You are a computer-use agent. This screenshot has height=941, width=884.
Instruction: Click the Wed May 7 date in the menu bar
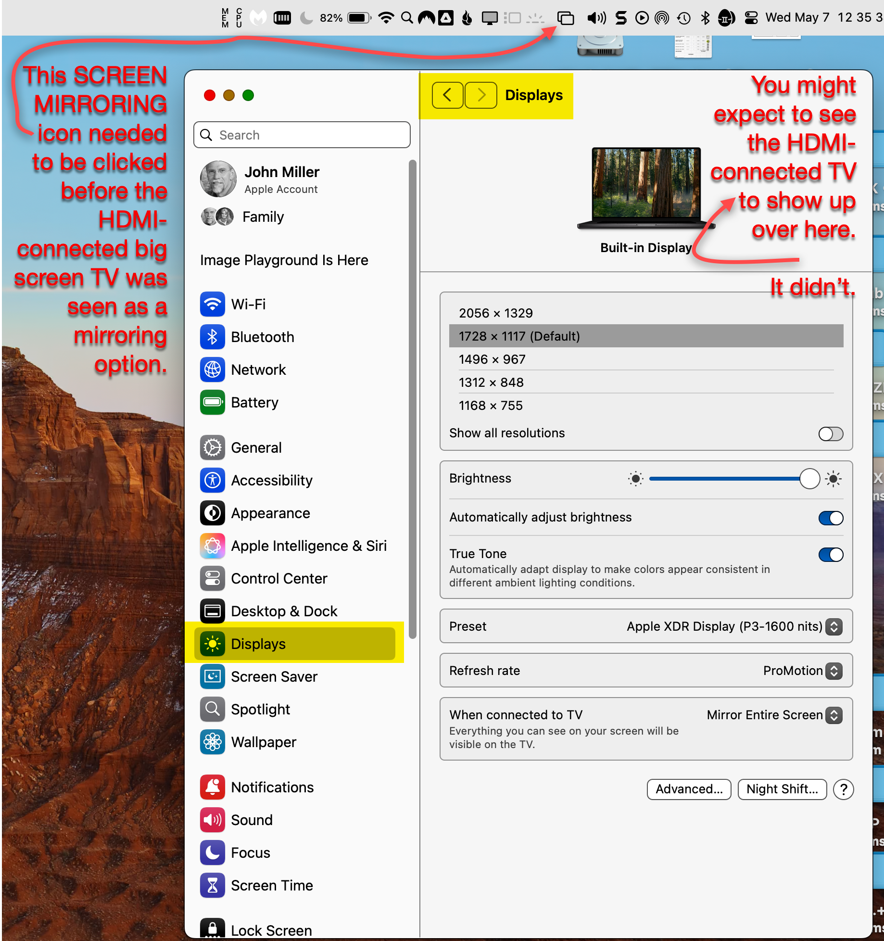(x=797, y=18)
